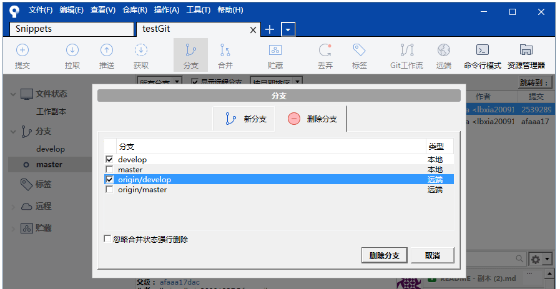Image resolution: width=560 pixels, height=289 pixels.
Task: Click the sidebar branches (分支) icon
Action: (x=27, y=132)
